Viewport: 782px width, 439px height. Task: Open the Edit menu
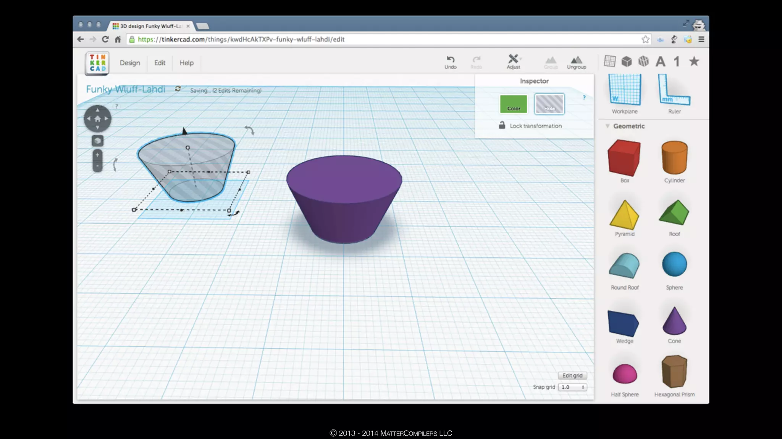[x=160, y=63]
